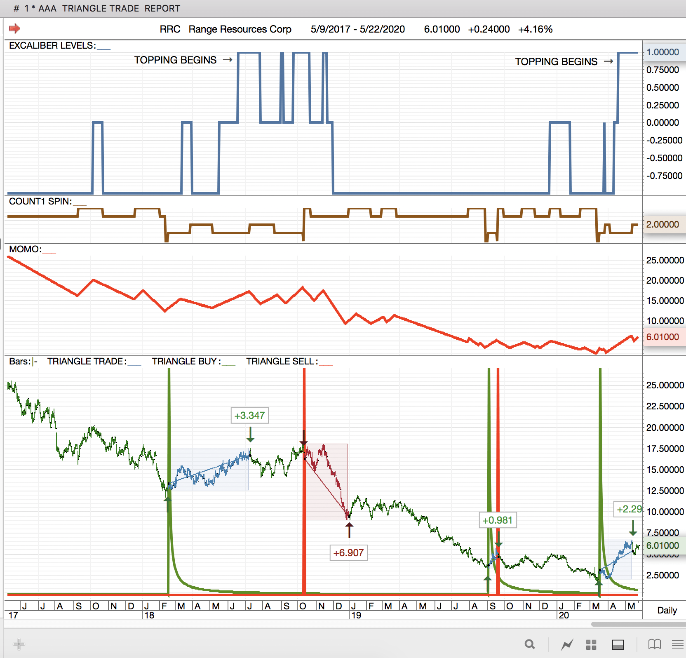This screenshot has width=686, height=658.
Task: Click the +0.24000 price change value
Action: click(489, 29)
